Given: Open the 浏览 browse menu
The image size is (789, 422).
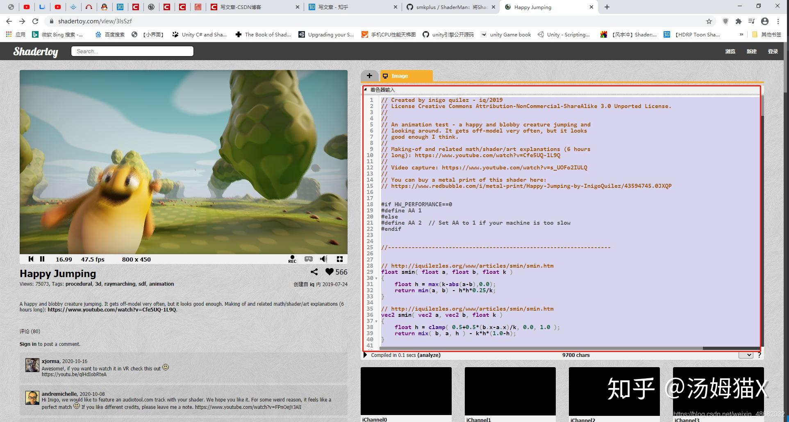Looking at the screenshot, I should click(x=730, y=52).
